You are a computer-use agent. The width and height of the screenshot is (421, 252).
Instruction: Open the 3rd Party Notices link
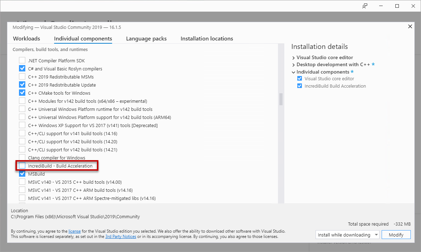[x=121, y=237]
